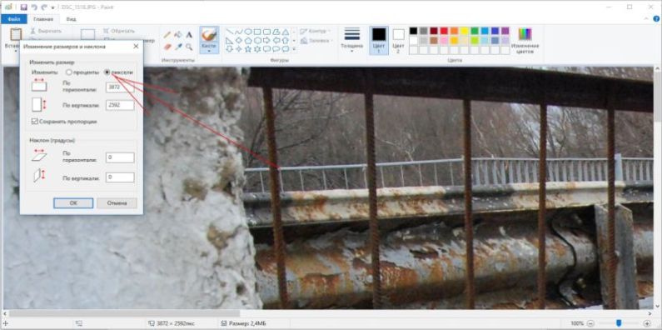662x330 pixels.
Task: Choose the pentagon shape
Action: (x=248, y=41)
